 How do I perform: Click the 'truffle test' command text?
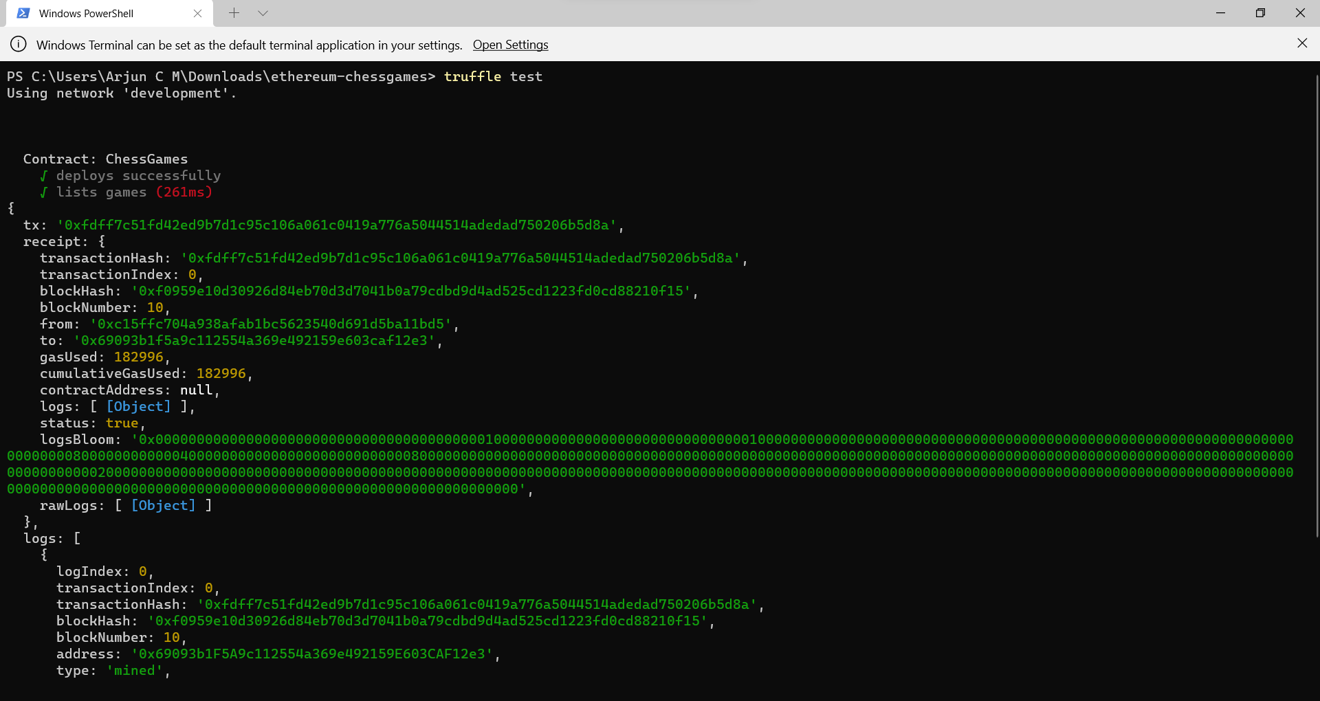tap(493, 76)
